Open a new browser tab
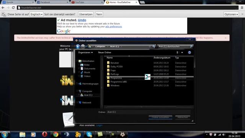This screenshot has width=245, height=138. 142,2
